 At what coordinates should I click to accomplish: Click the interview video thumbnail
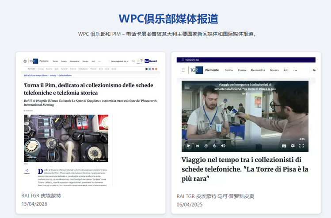click(245, 116)
